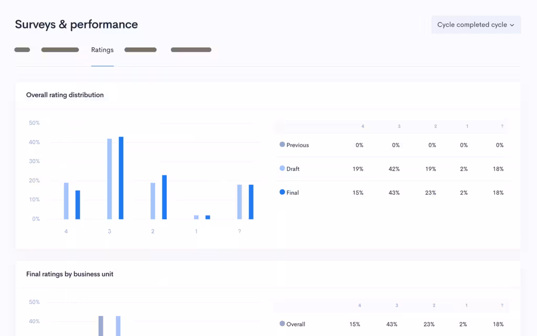Click the Surveys & performance heading

click(x=77, y=24)
